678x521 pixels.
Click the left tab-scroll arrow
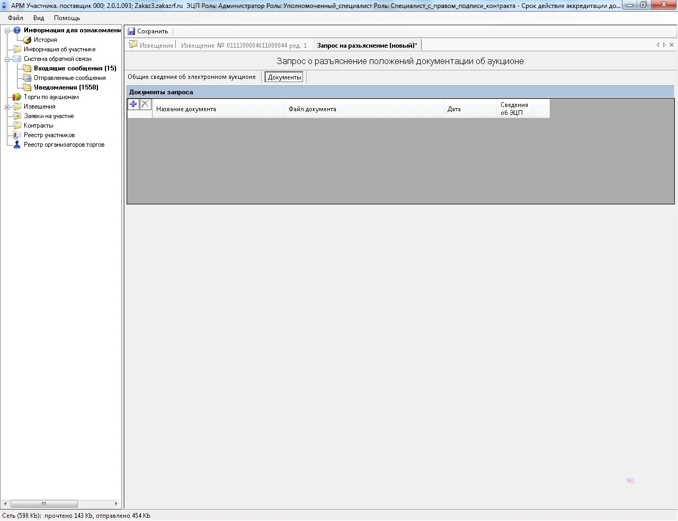pos(658,45)
